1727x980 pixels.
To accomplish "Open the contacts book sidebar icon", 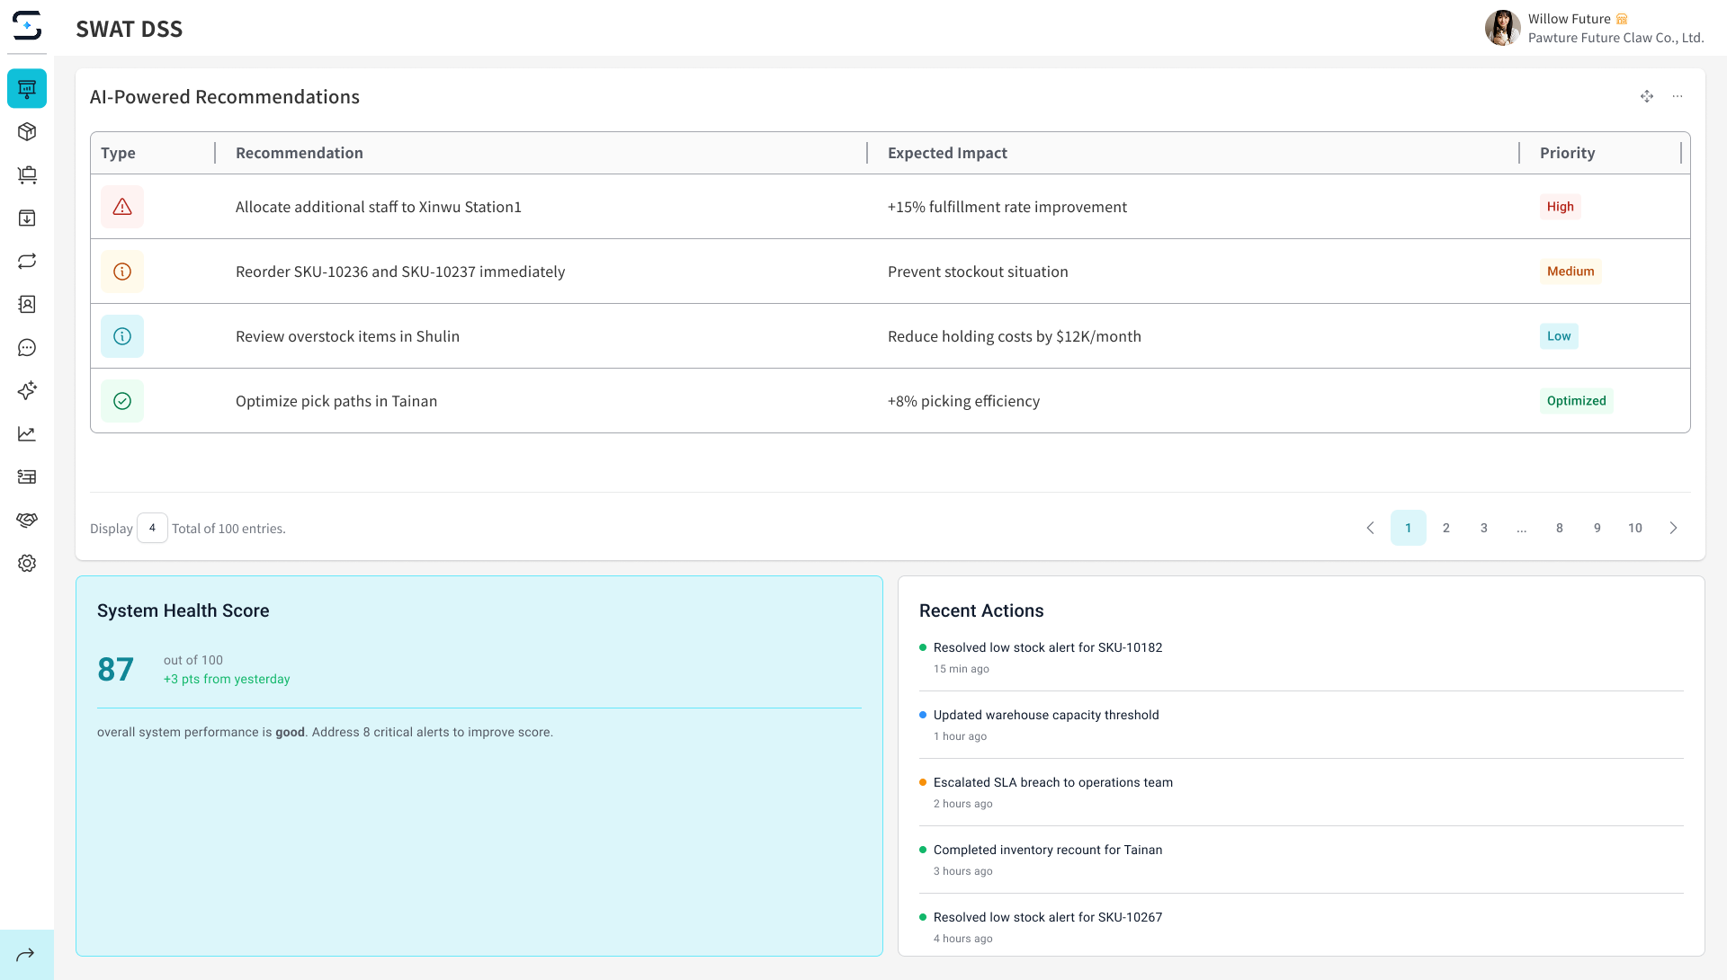I will coord(27,305).
